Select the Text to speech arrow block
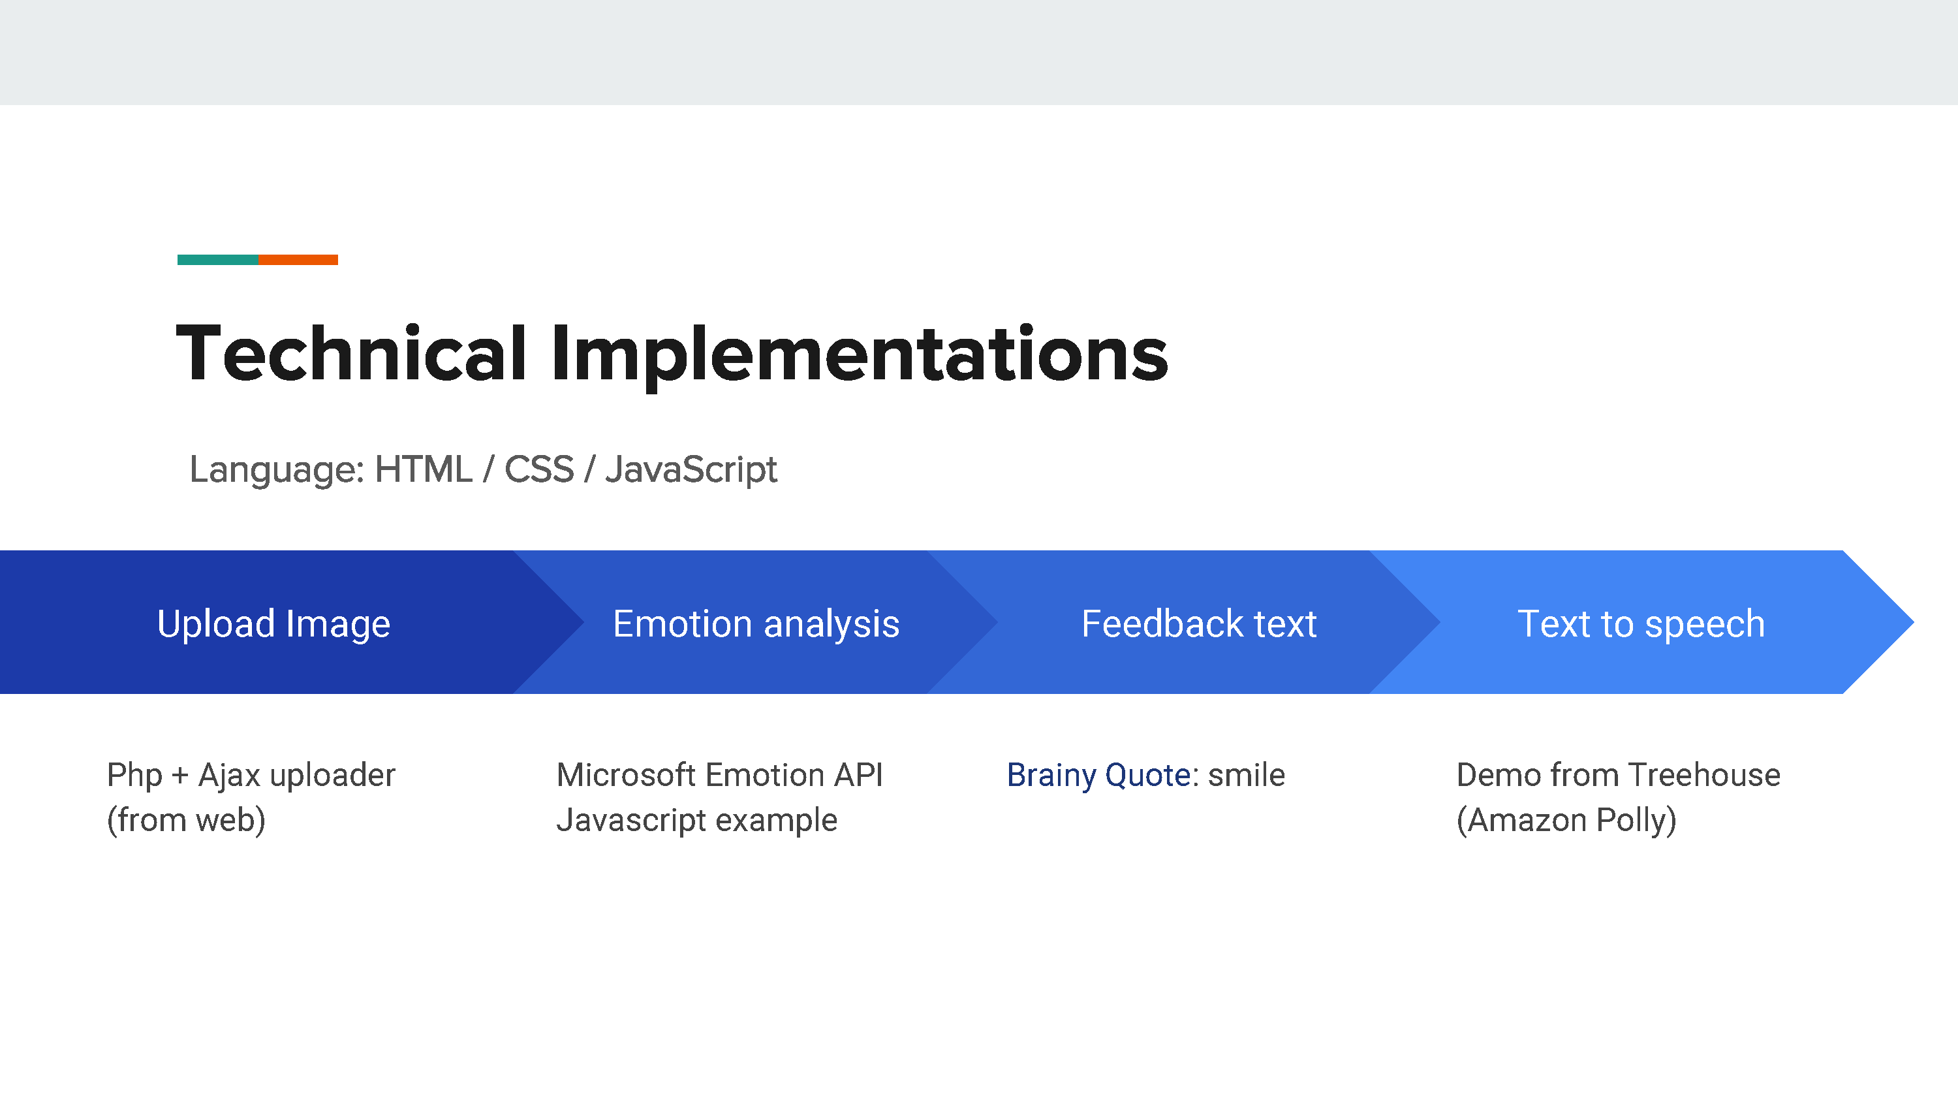Viewport: 1958px width, 1102px height. tap(1641, 622)
